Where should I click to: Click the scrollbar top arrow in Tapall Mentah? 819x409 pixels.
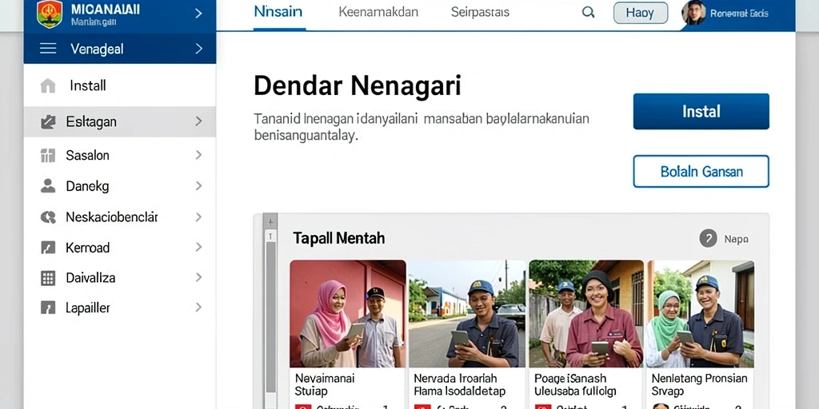point(270,222)
